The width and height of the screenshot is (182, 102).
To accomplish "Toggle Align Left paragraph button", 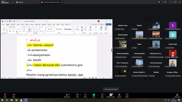I will [x=29, y=29].
